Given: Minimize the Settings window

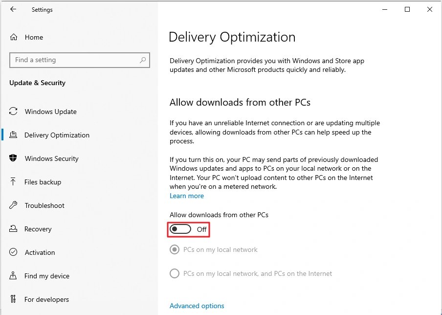Looking at the screenshot, I should pos(385,9).
